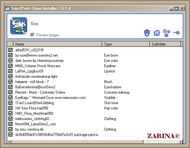Minimize the Sims2Pack Clean Installer window
The width and height of the screenshot is (190, 148).
[x=171, y=8]
